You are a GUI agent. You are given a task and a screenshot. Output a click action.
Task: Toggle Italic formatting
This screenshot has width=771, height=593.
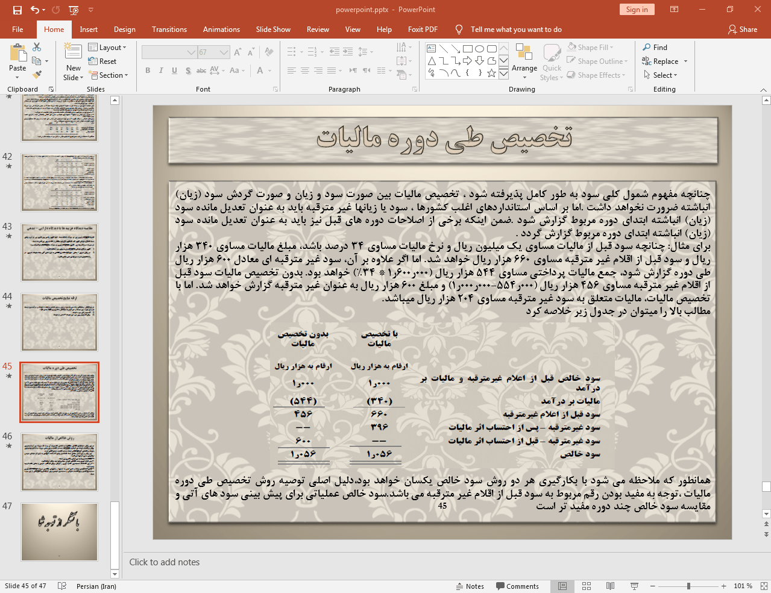point(161,71)
